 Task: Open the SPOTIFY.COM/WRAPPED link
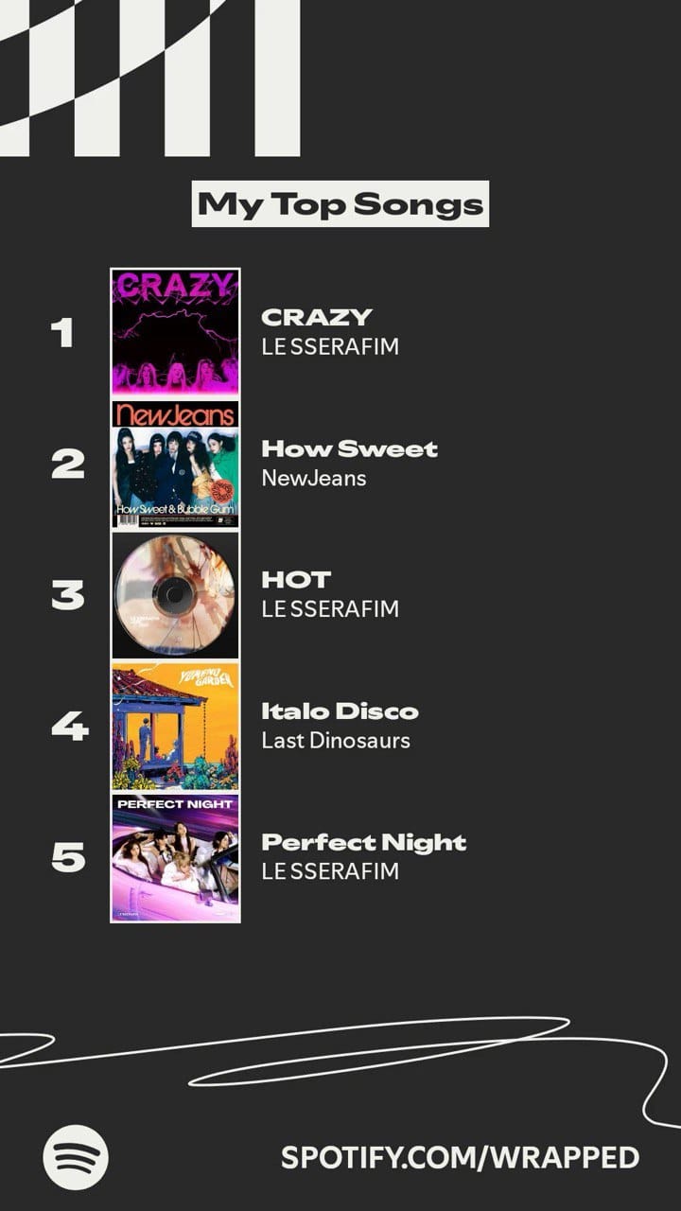click(x=460, y=1157)
